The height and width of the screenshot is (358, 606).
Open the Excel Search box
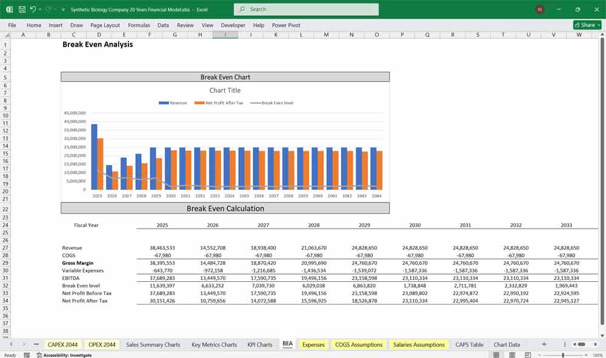[x=306, y=9]
